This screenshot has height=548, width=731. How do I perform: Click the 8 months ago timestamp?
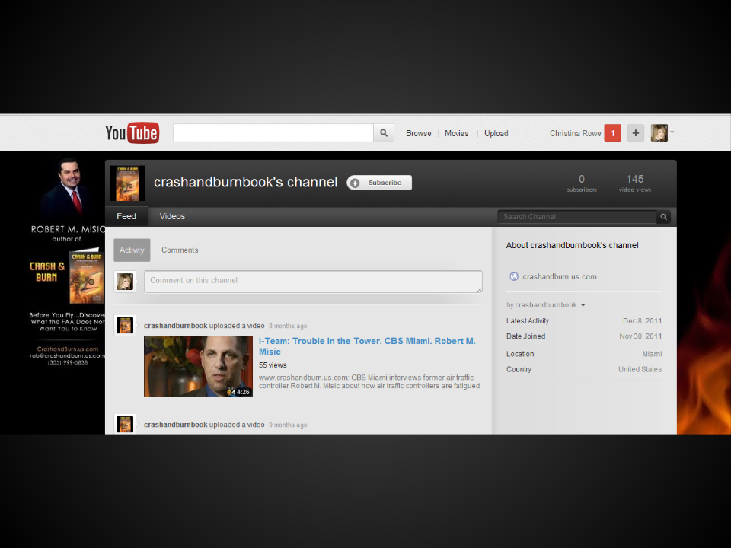288,327
